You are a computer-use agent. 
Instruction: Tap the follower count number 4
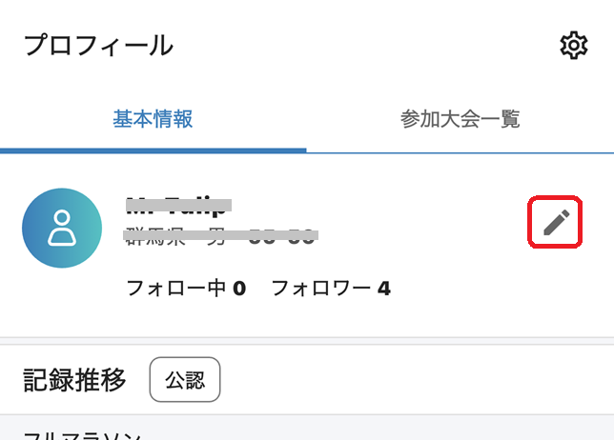[x=384, y=289]
